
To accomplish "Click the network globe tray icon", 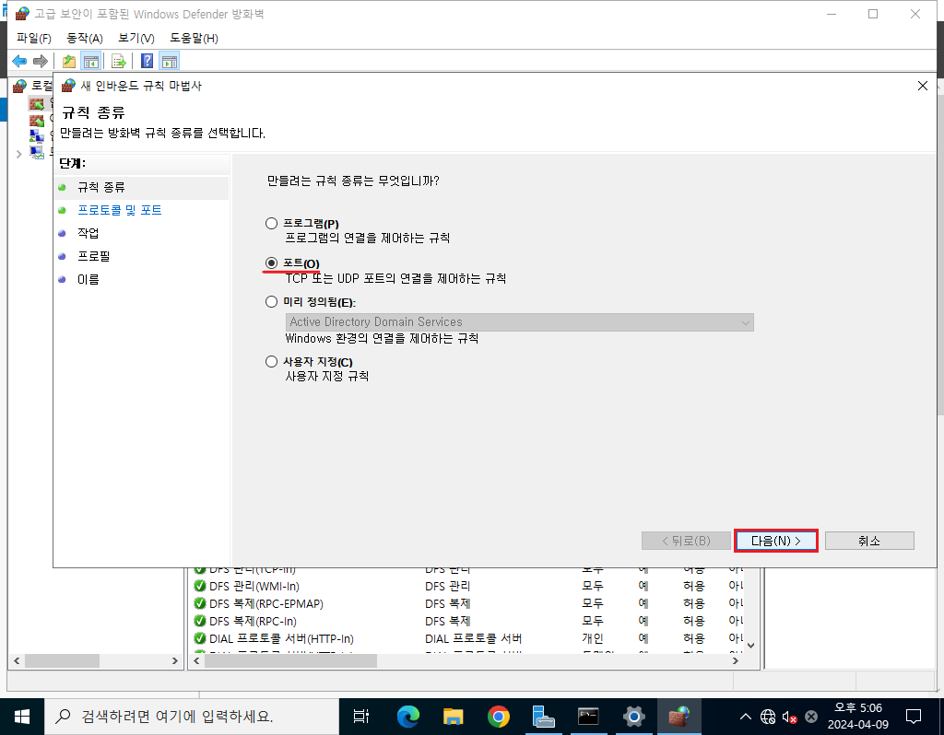I will (x=768, y=717).
